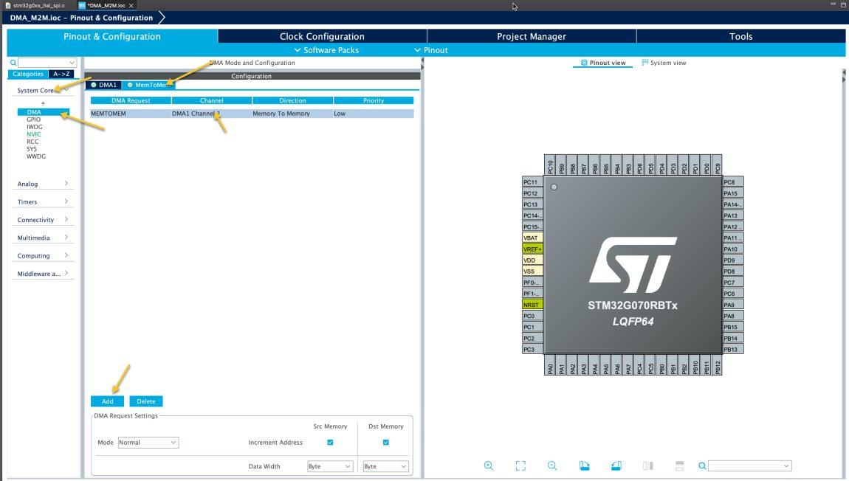
Task: Expand the Multimedia category
Action: [43, 238]
